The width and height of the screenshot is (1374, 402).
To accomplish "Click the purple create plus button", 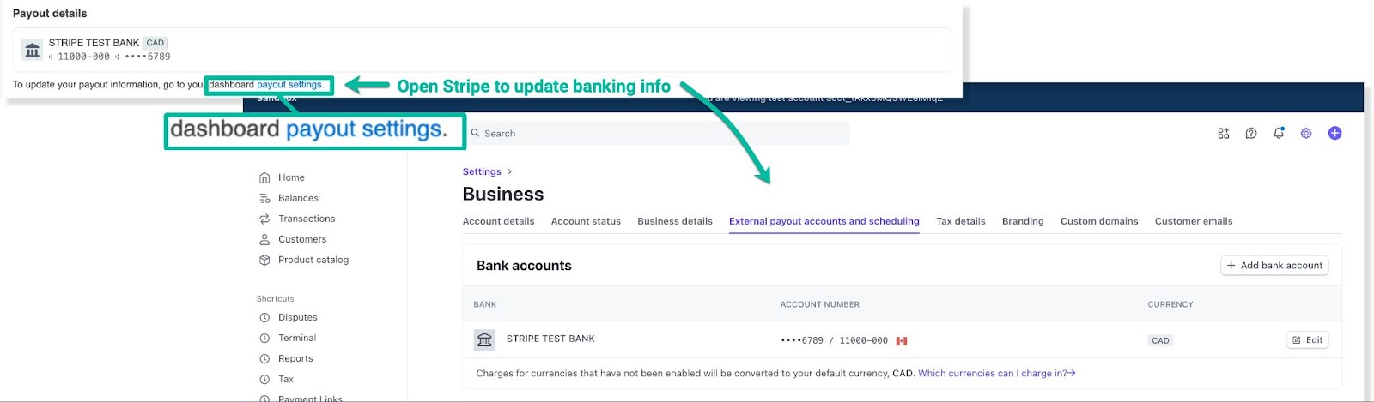I will (1334, 133).
